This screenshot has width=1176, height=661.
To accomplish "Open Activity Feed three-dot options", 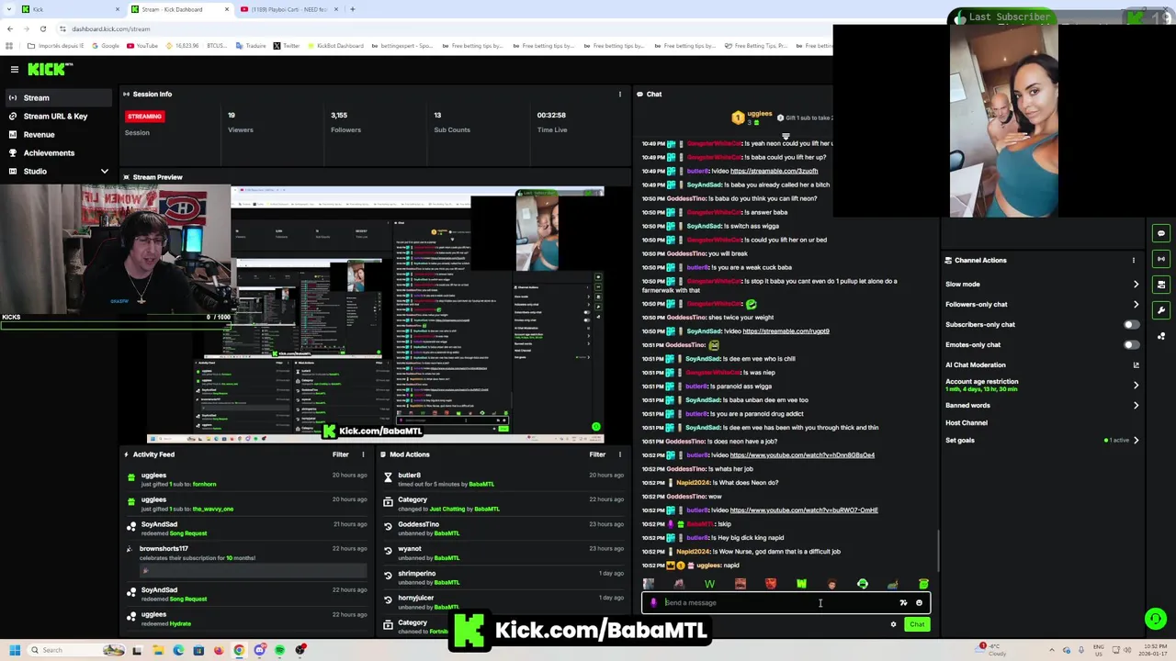I will [363, 454].
